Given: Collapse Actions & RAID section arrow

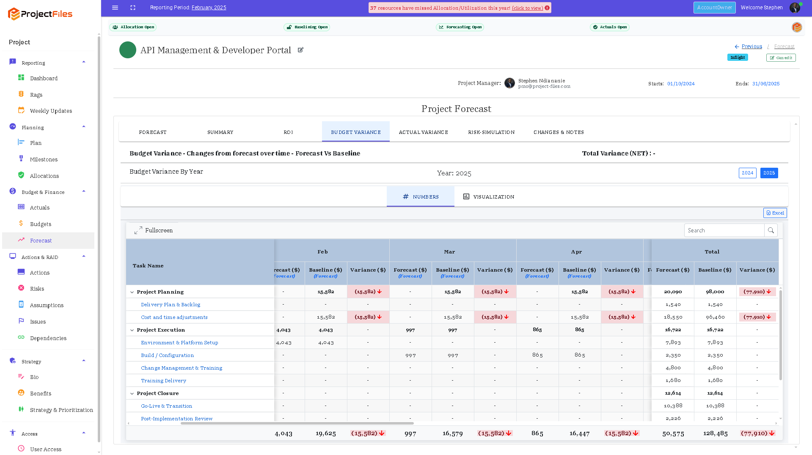Looking at the screenshot, I should 84,256.
